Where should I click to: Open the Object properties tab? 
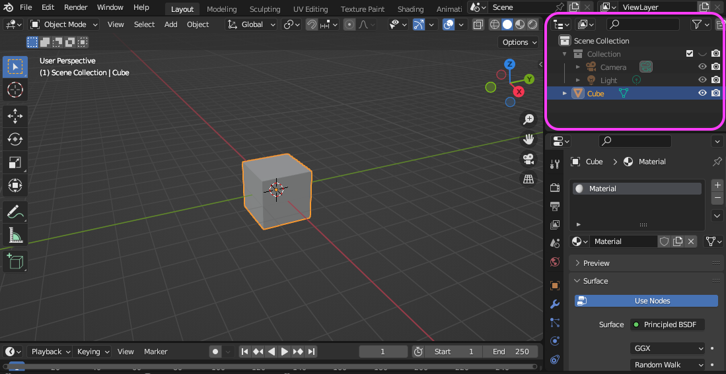point(555,285)
